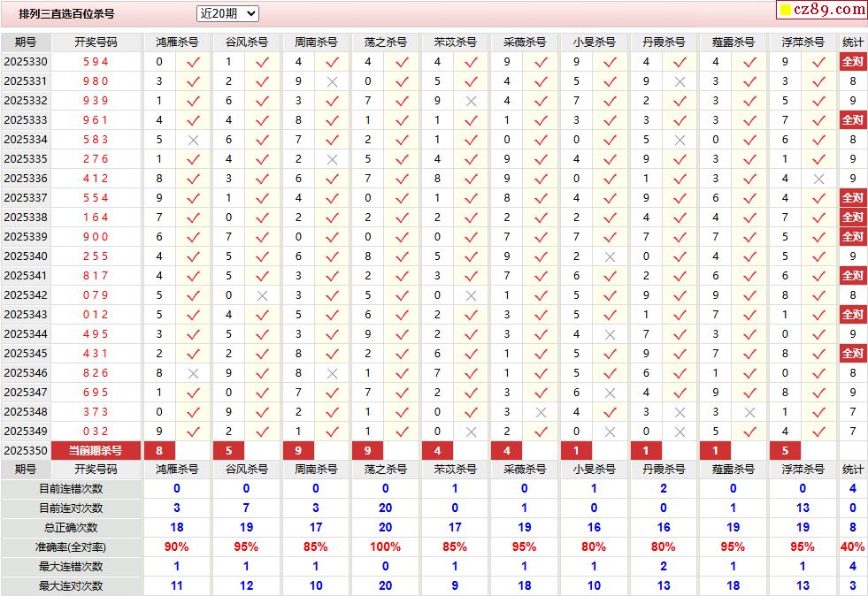Click the X mark for 芣苡杀号 in row 2025332

[x=471, y=102]
